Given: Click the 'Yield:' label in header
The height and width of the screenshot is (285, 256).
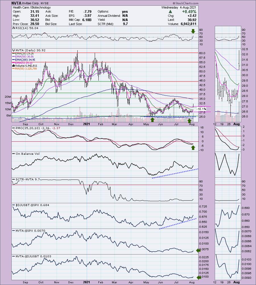Looking at the screenshot, I should (x=102, y=20).
